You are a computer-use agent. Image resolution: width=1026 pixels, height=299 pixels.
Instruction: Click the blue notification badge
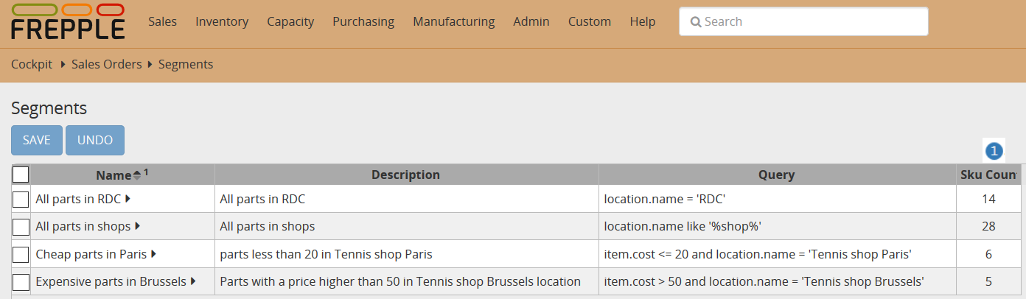[994, 151]
